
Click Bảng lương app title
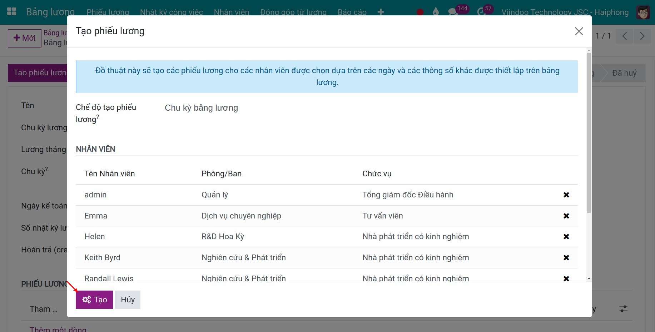click(50, 12)
